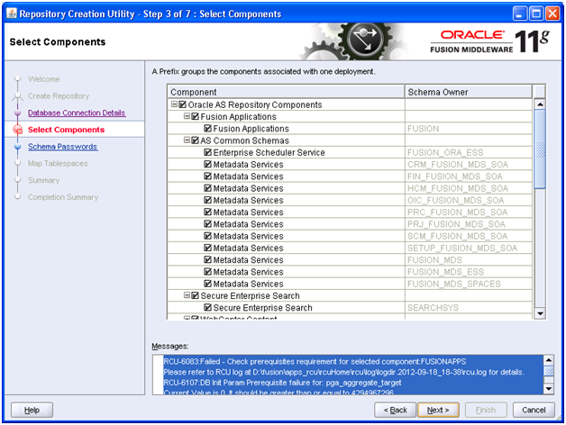This screenshot has height=425, width=566.
Task: Collapse the AS Common Schemas tree node
Action: pyautogui.click(x=187, y=140)
